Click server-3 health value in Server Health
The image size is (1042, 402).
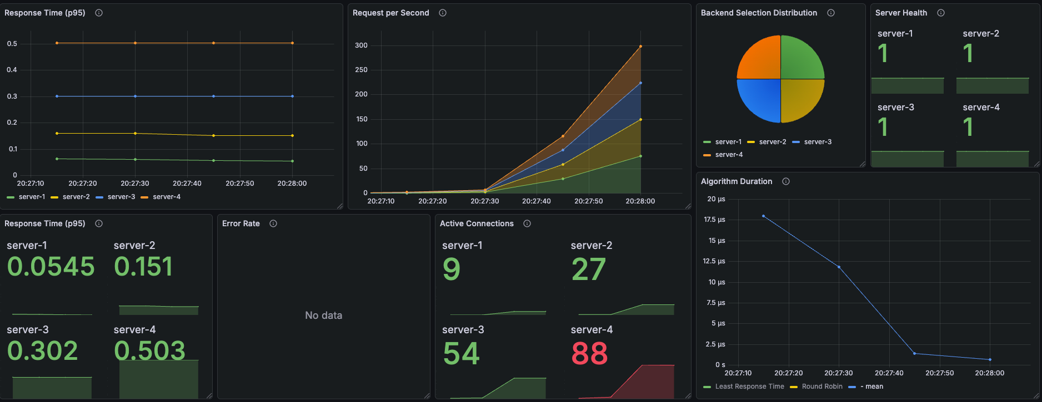pyautogui.click(x=883, y=128)
